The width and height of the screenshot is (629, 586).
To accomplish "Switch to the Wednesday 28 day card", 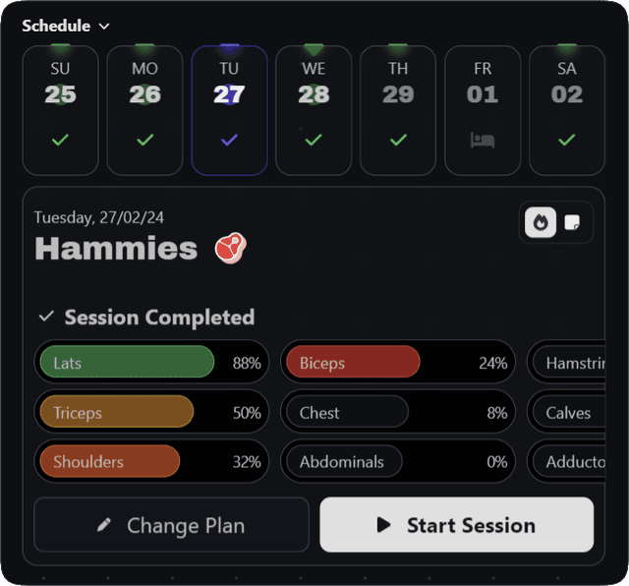I will click(314, 110).
